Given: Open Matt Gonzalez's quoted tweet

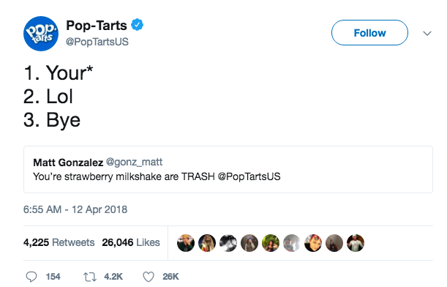Looking at the screenshot, I should (228, 169).
